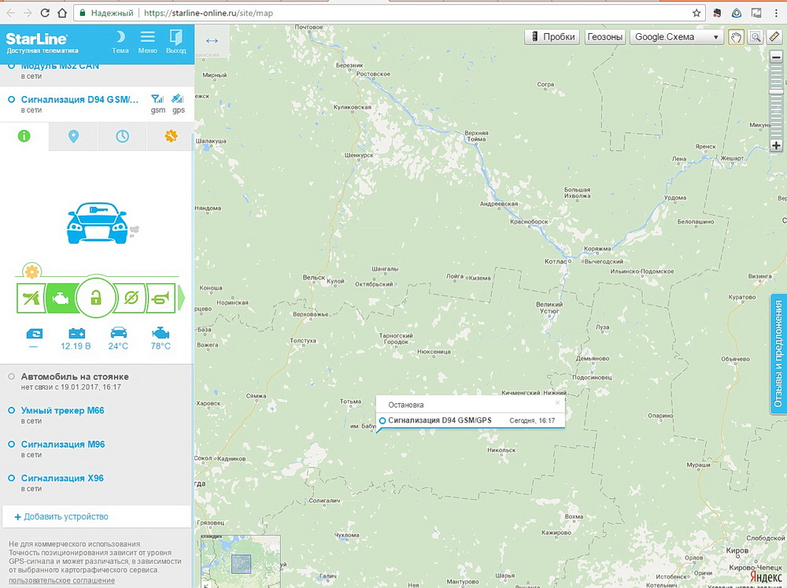Screen dimensions: 787x588
Task: Reload the page in the browser
Action: tap(45, 13)
